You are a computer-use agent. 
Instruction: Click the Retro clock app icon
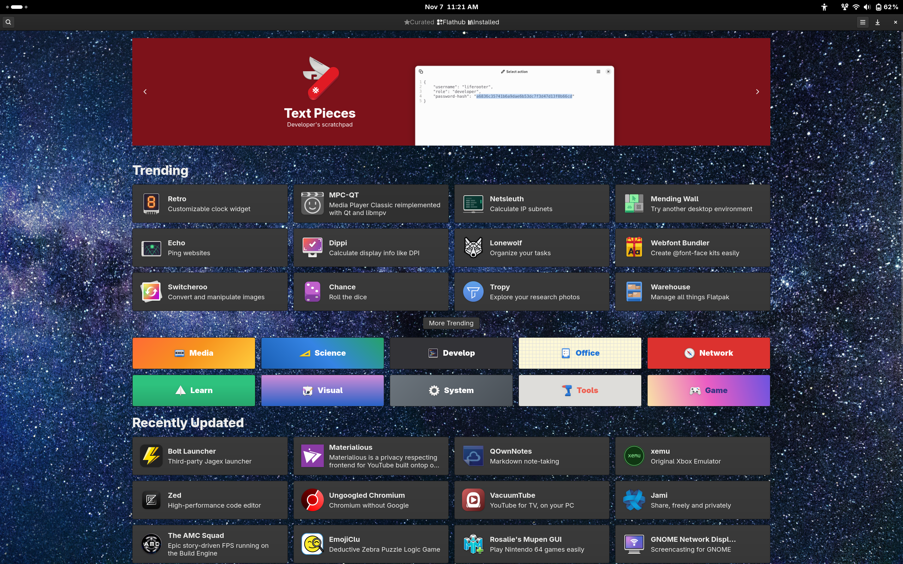(151, 204)
